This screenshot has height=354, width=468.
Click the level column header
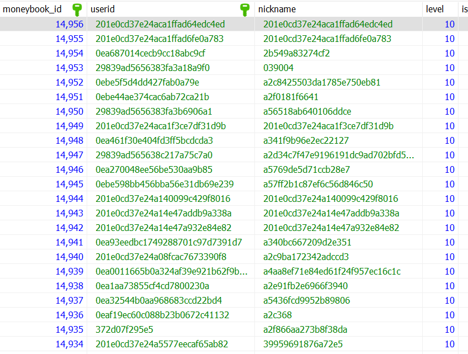pos(434,9)
